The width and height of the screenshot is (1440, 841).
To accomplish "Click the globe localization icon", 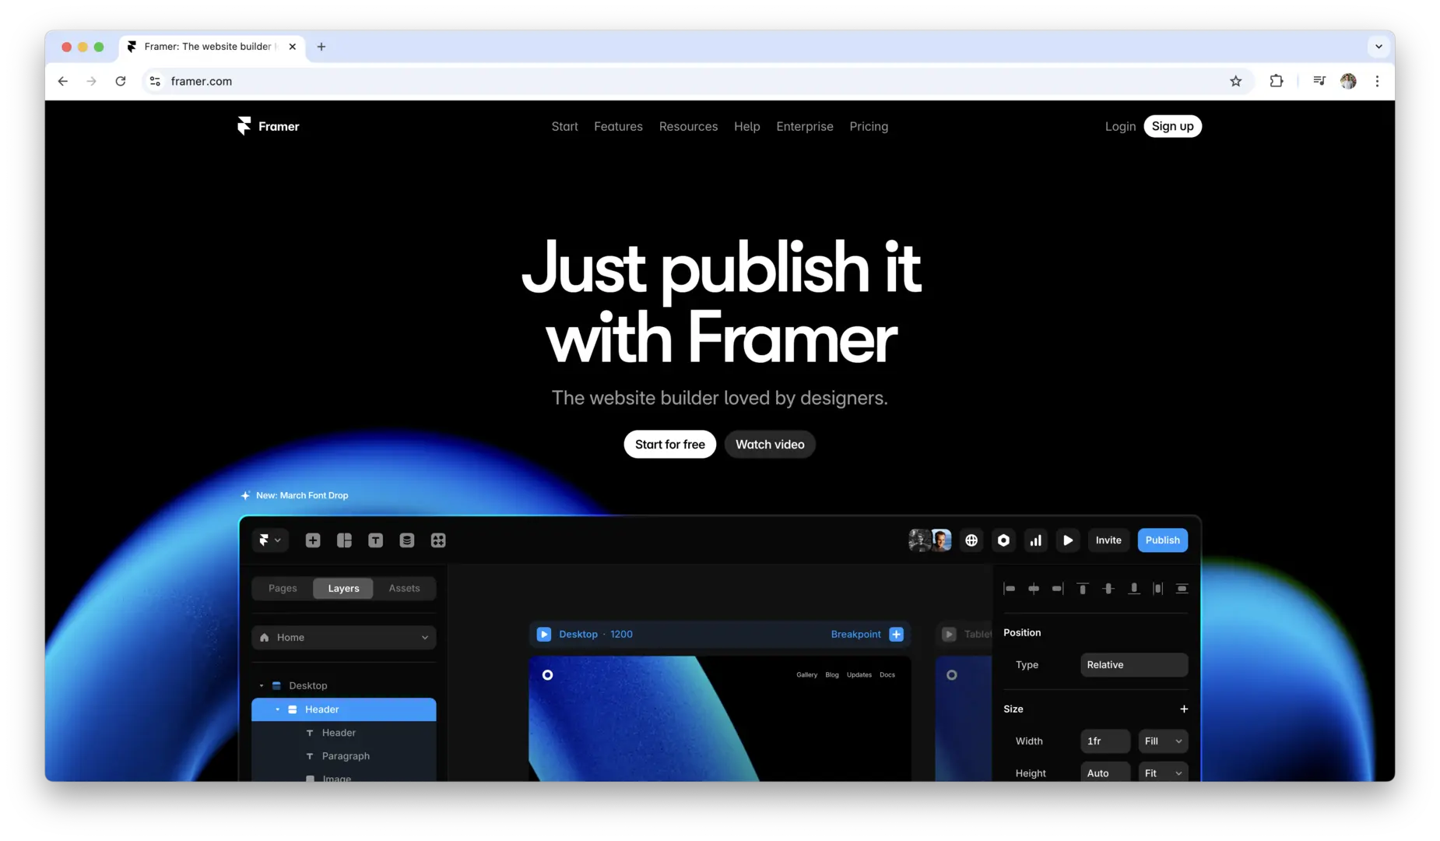I will tap(971, 540).
